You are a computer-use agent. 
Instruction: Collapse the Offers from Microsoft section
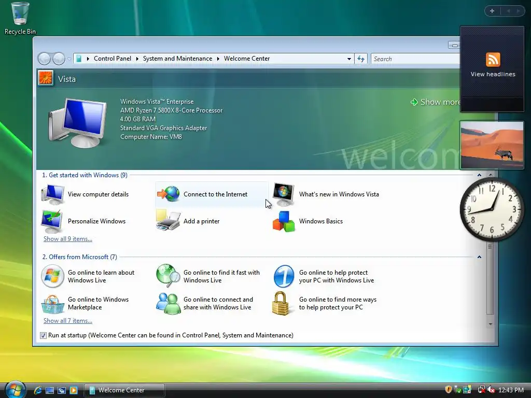[x=479, y=257]
